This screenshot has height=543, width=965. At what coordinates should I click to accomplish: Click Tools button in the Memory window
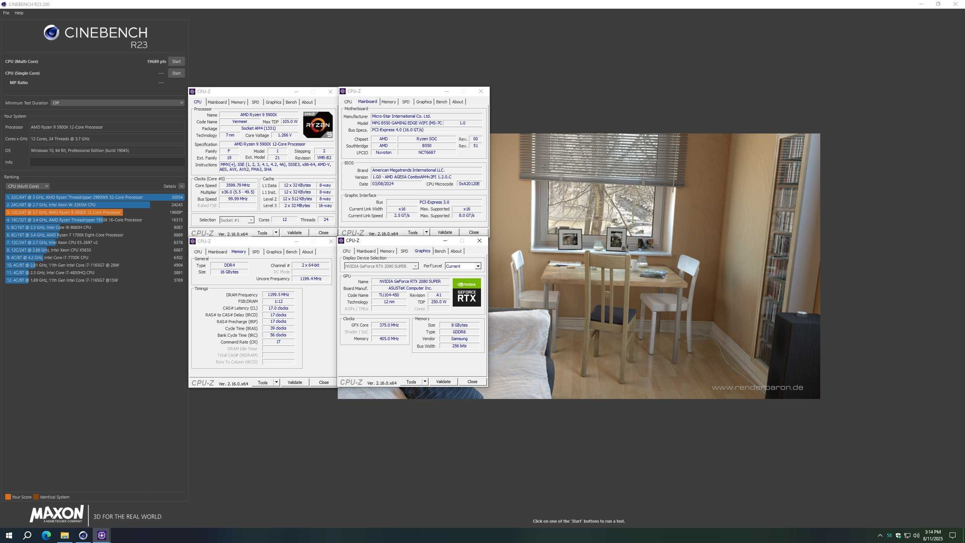click(x=263, y=382)
